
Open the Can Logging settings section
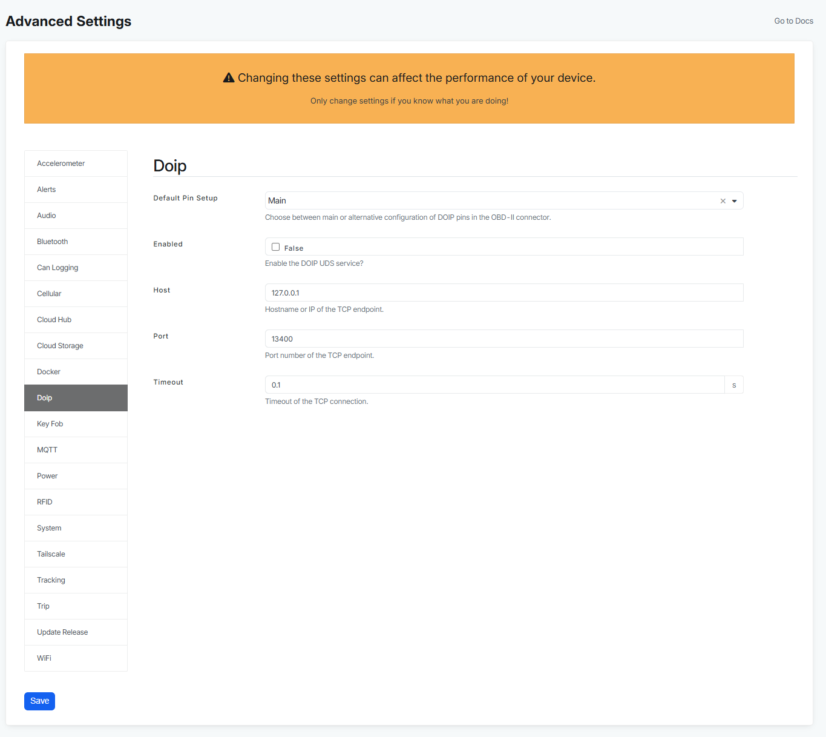point(76,268)
